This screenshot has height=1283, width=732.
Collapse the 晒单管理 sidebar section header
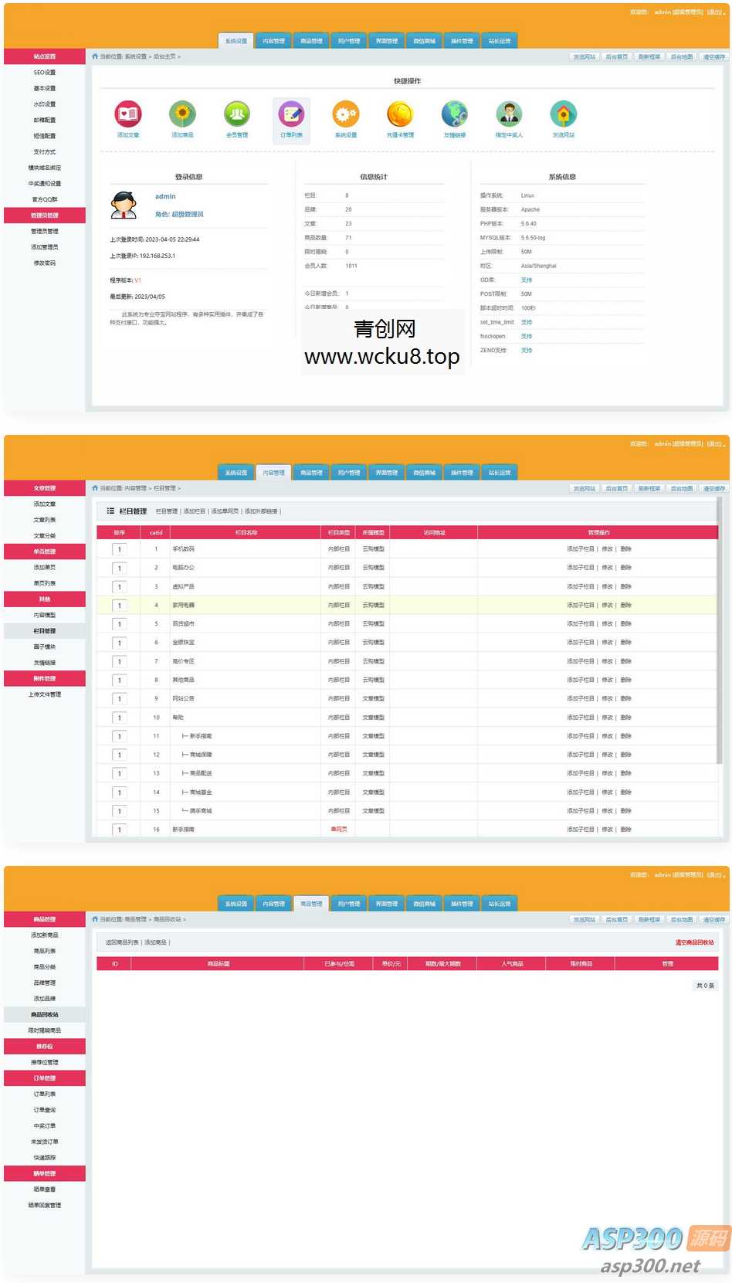click(x=45, y=1173)
